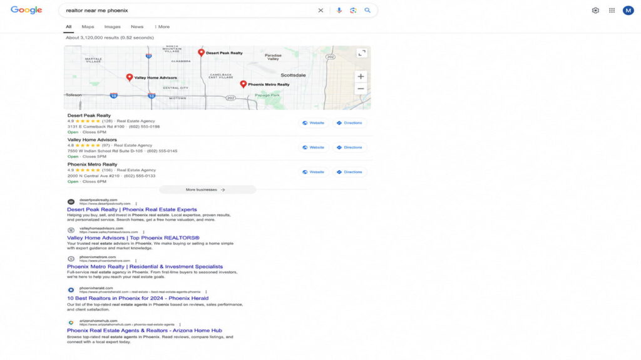Select Desert Peak Realty business listing name
The image size is (641, 360).
tap(89, 116)
